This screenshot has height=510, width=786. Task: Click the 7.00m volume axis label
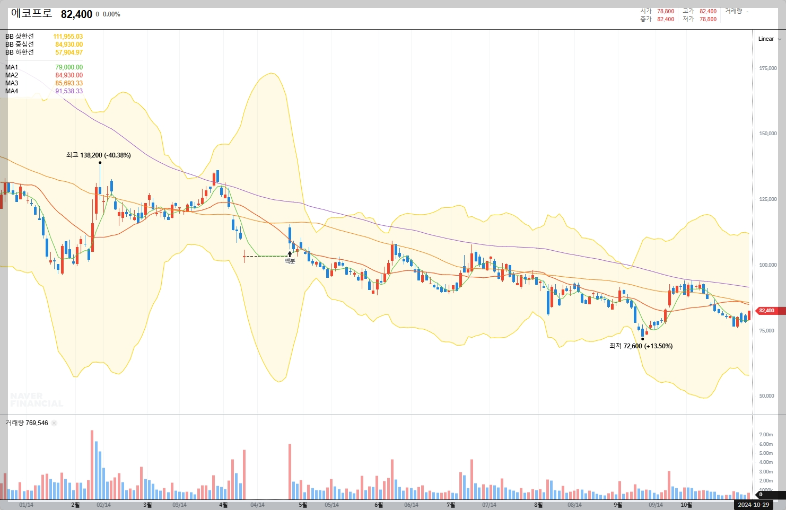766,435
